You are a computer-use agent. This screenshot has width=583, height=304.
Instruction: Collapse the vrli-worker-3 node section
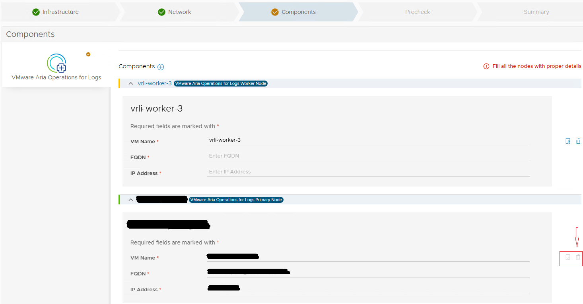click(x=131, y=84)
